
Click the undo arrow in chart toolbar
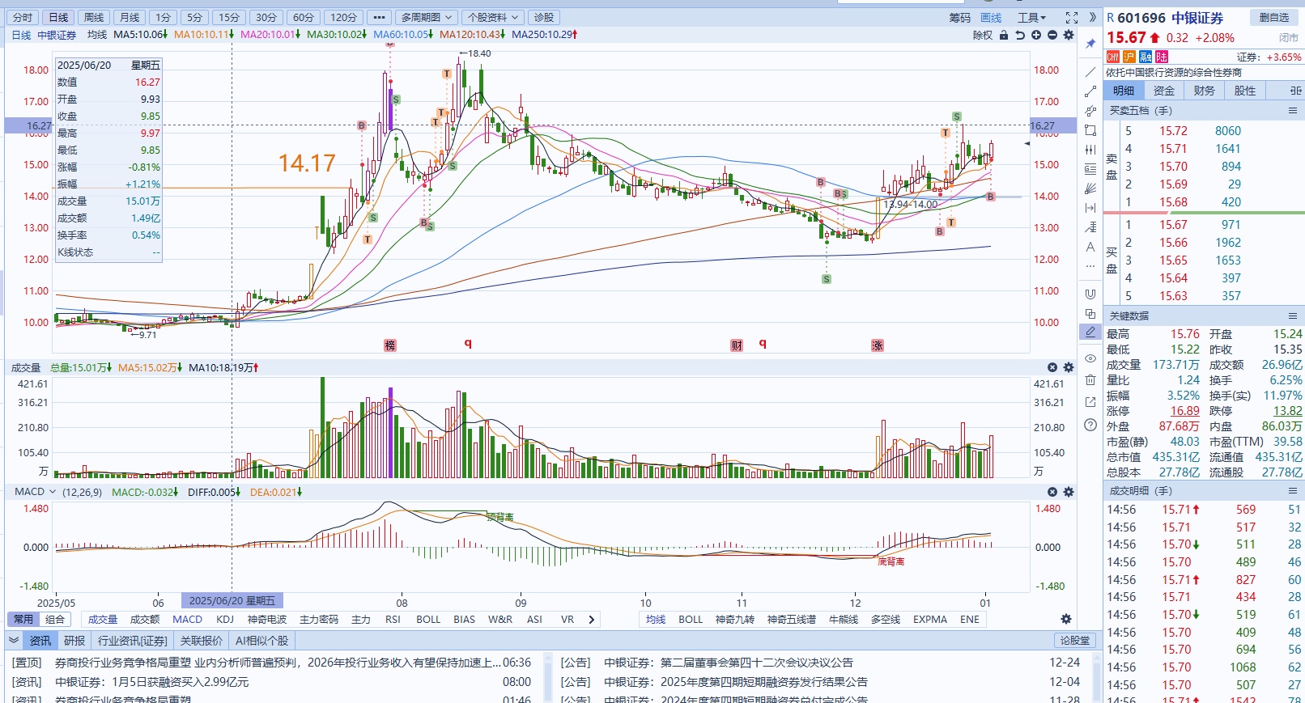coord(1020,35)
